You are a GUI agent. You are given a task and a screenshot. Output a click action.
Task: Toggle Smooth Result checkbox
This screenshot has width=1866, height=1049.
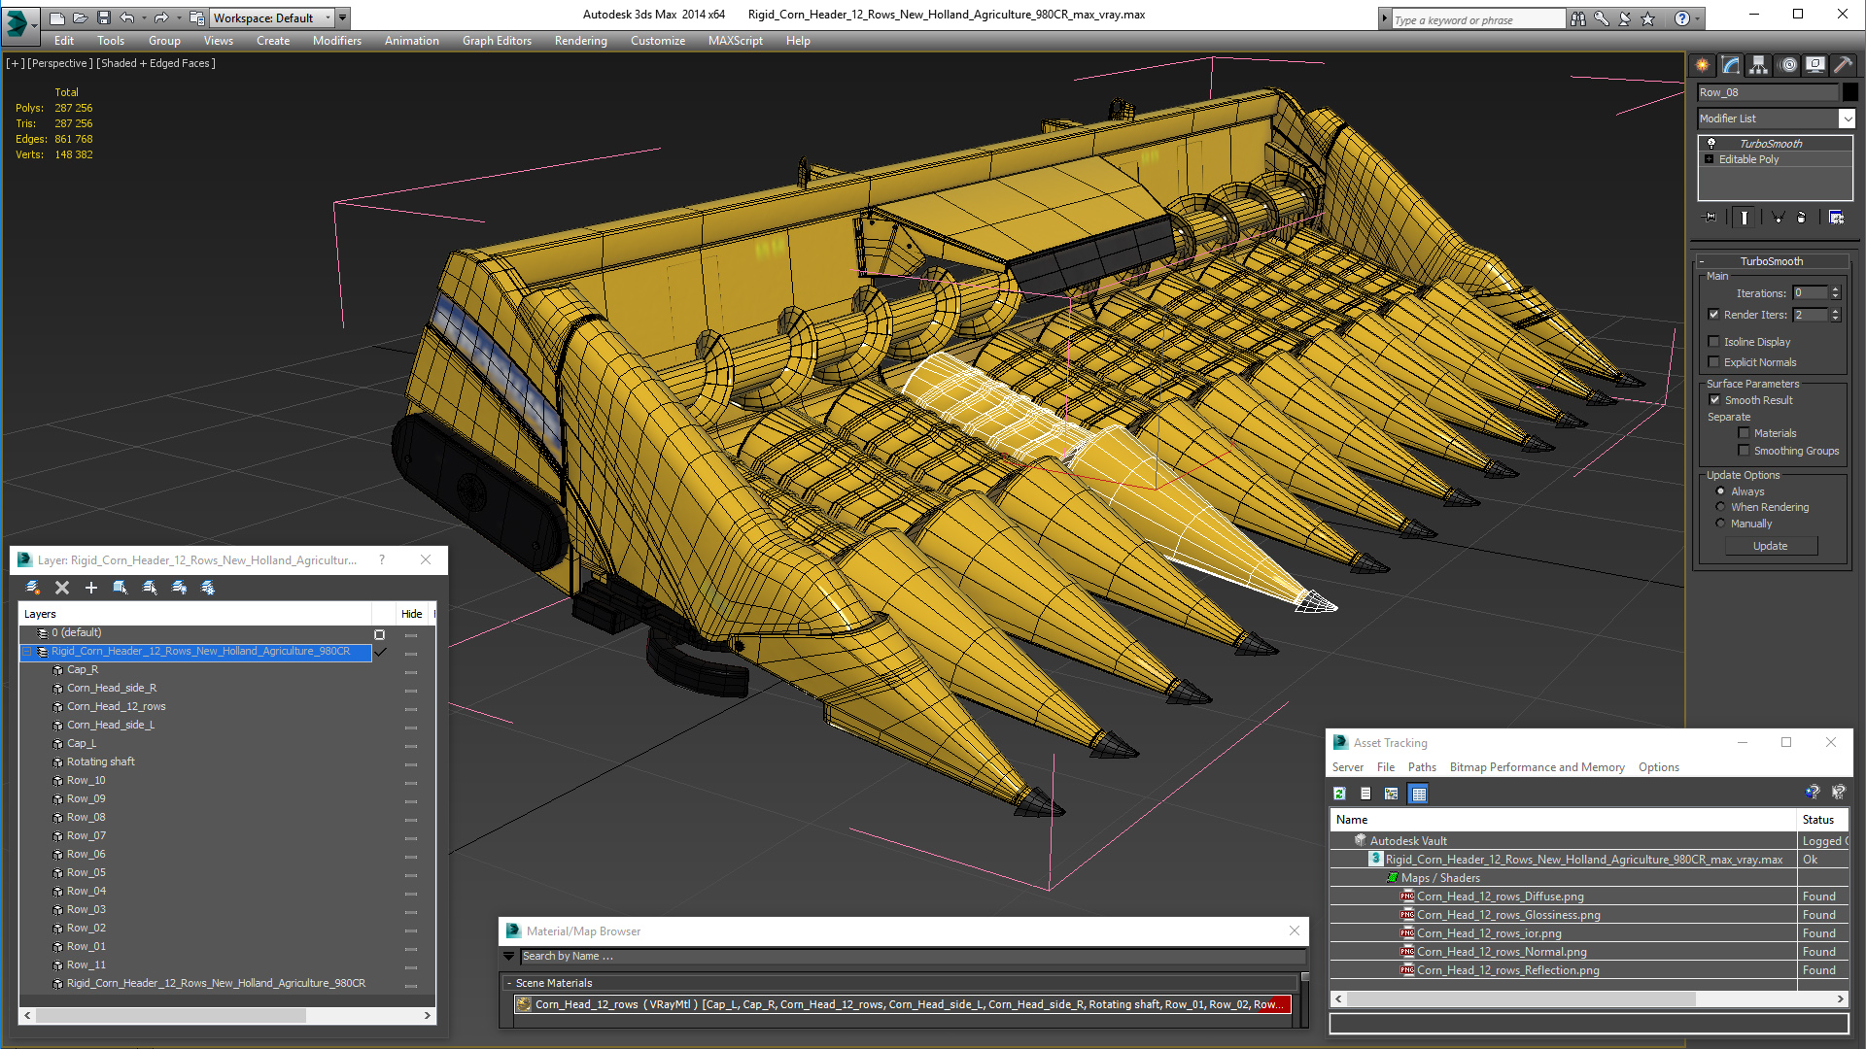[1714, 400]
